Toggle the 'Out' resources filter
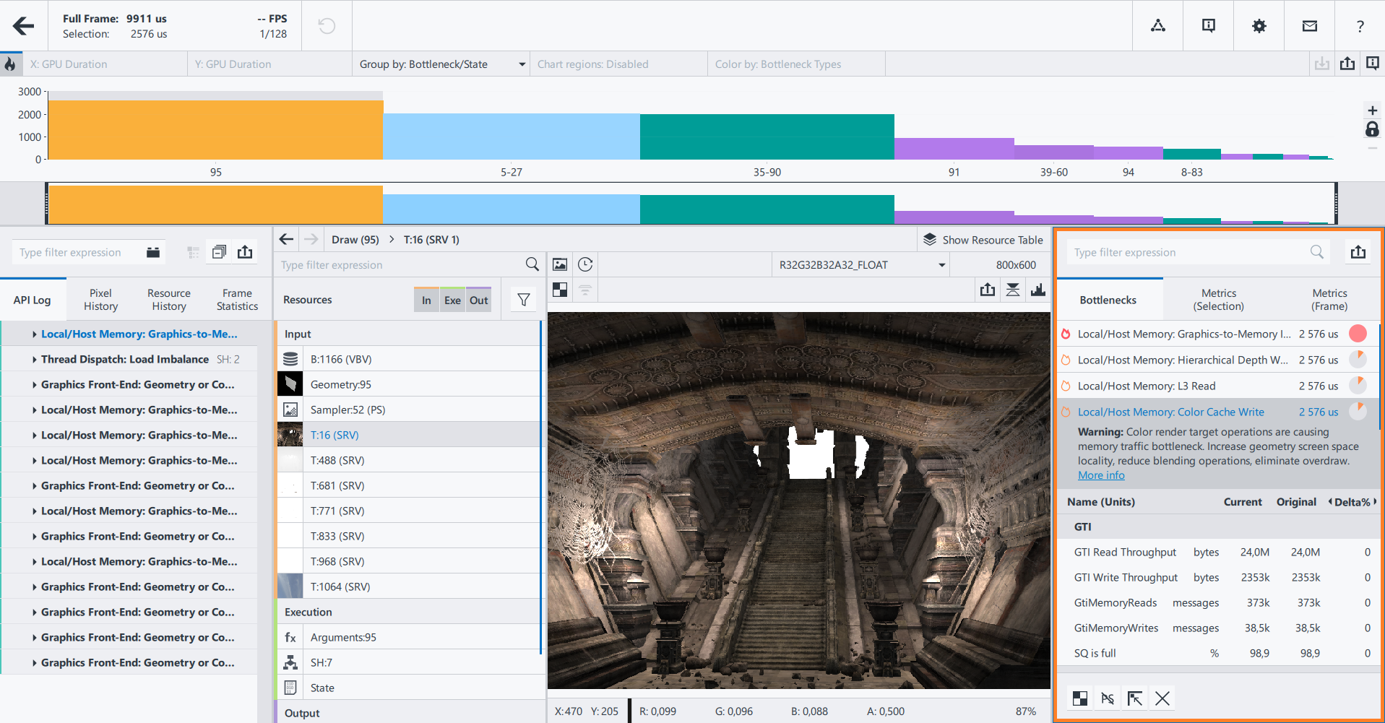This screenshot has height=723, width=1385. (x=478, y=300)
